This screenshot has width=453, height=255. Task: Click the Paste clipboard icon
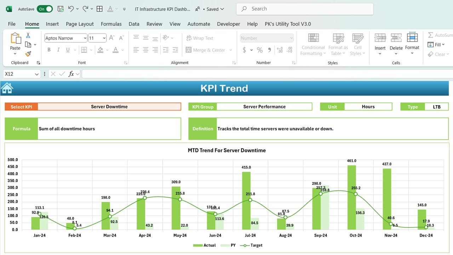[15, 39]
